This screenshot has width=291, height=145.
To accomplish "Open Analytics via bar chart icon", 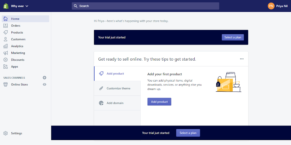I will 6,46.
